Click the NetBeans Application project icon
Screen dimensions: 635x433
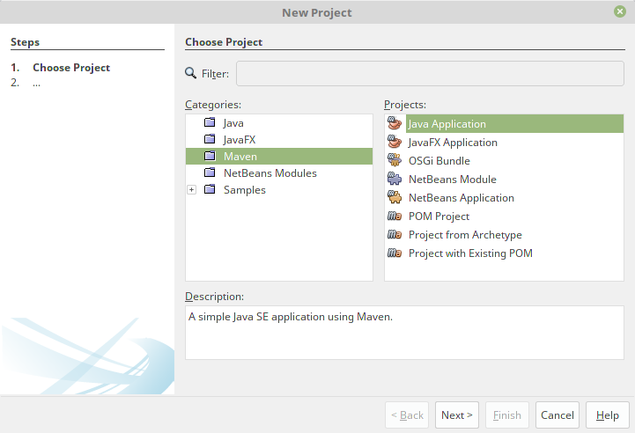pyautogui.click(x=395, y=197)
